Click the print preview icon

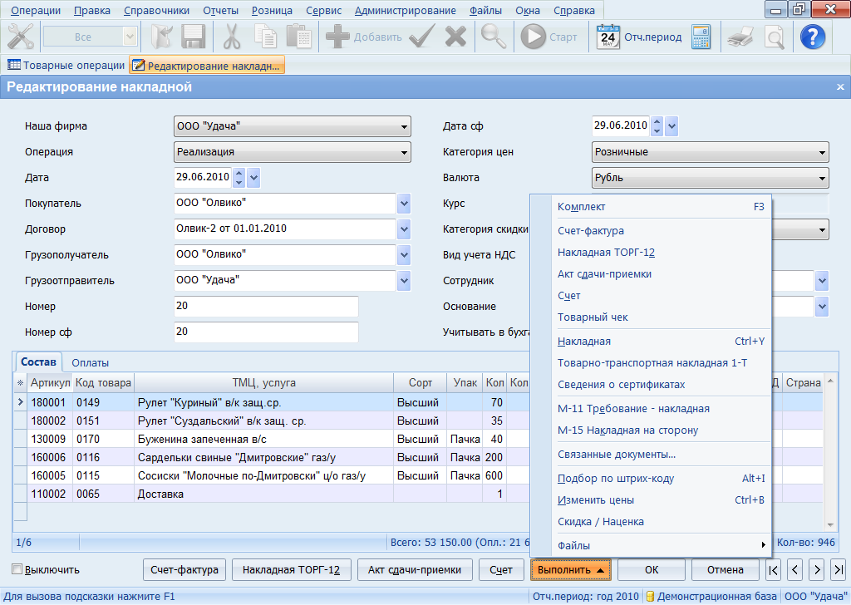(x=774, y=37)
